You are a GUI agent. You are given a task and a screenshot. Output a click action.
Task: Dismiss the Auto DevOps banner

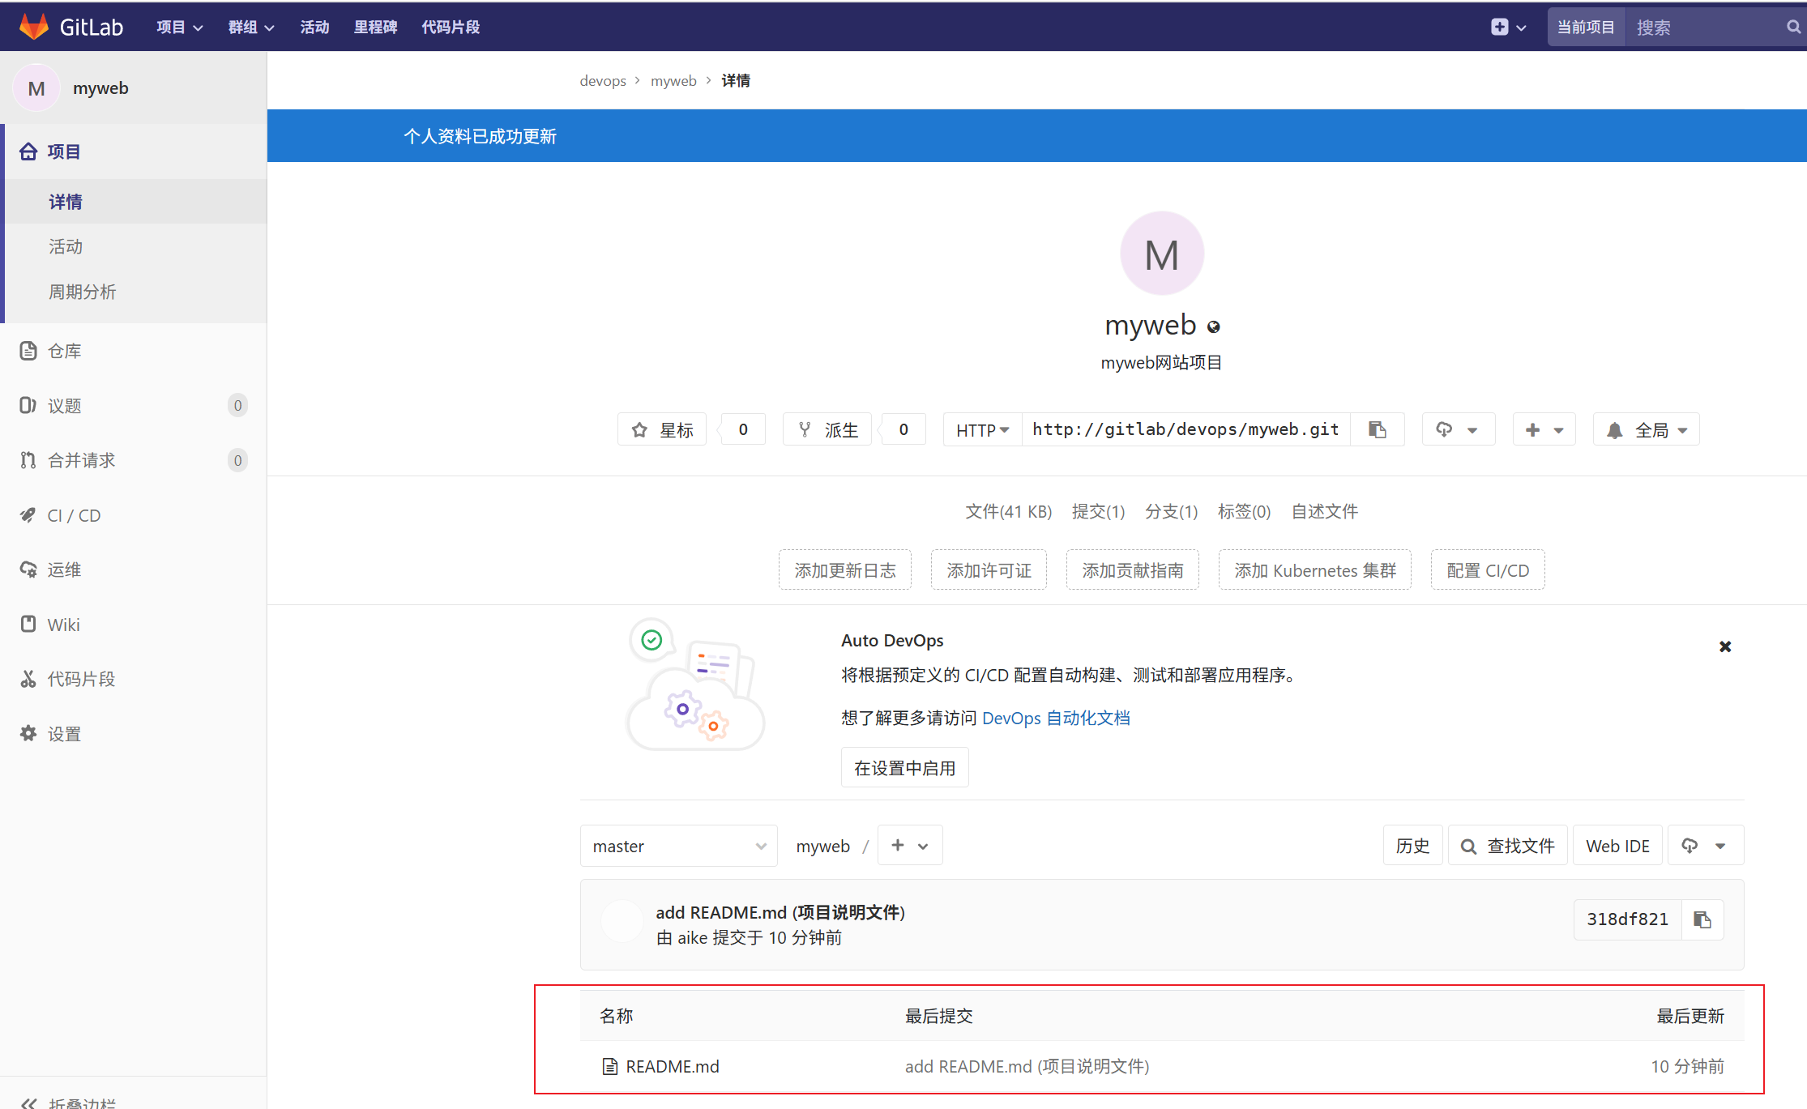(1725, 646)
